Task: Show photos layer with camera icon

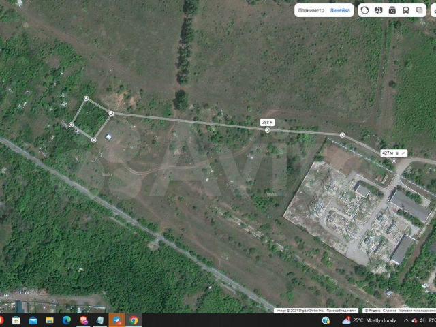Action: click(392, 10)
